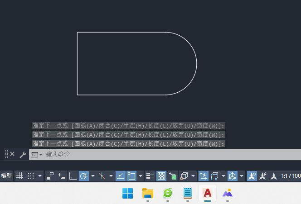
Task: Toggle polar tracking icon
Action: coord(84,176)
